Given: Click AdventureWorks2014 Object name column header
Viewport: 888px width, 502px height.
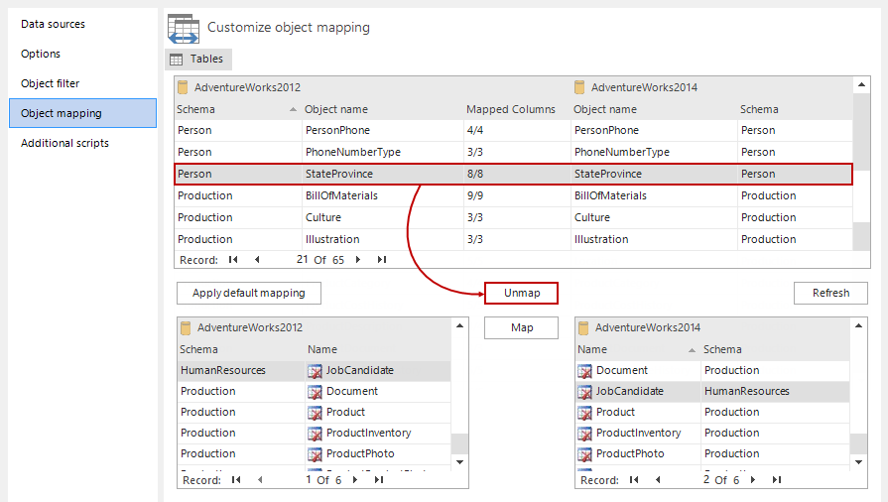Looking at the screenshot, I should [x=605, y=109].
